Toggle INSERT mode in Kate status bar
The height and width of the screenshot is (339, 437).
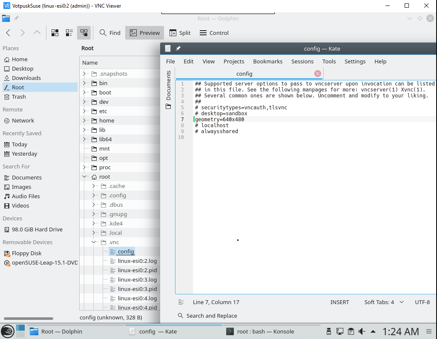pyautogui.click(x=339, y=302)
